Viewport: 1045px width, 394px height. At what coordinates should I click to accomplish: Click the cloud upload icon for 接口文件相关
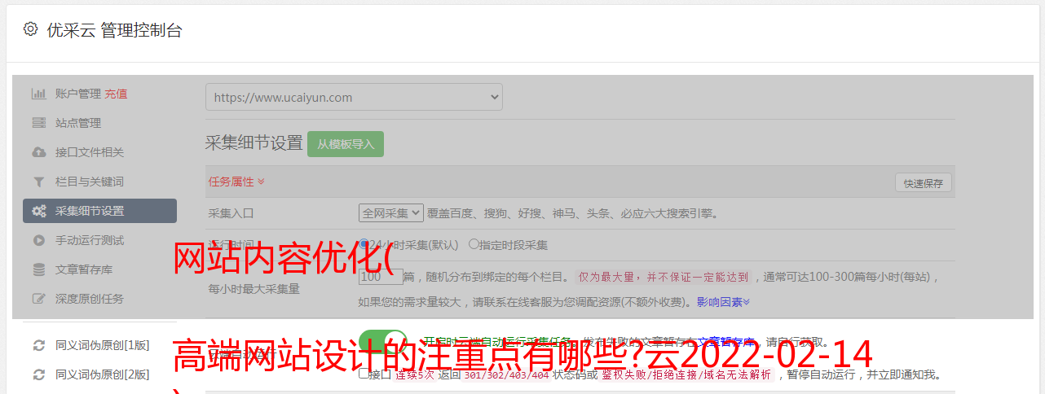pos(38,152)
